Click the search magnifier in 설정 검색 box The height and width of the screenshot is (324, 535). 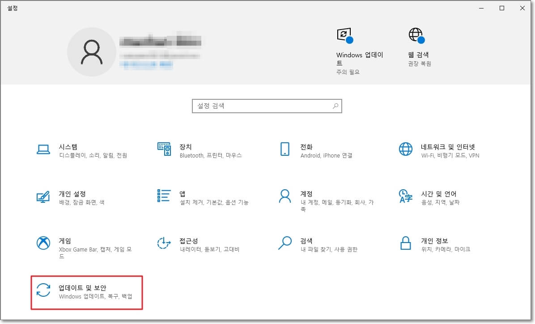point(335,106)
